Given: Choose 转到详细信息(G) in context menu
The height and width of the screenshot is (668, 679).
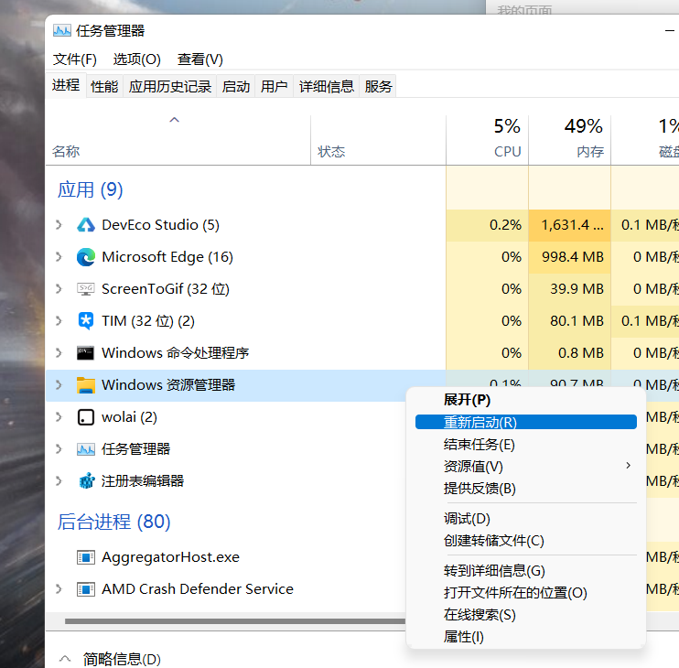Looking at the screenshot, I should [525, 571].
